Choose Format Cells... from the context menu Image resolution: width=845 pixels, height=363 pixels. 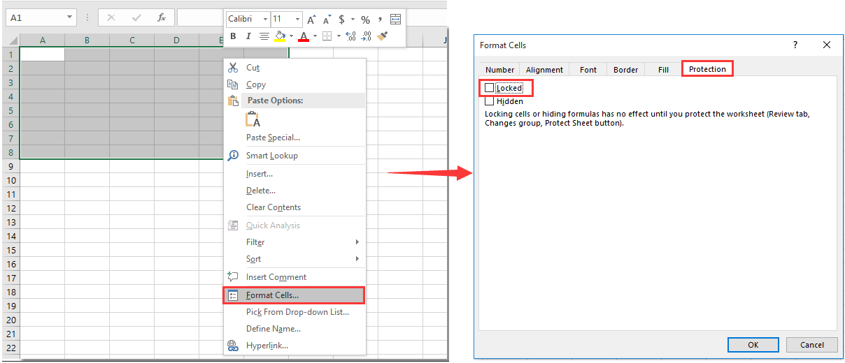272,295
